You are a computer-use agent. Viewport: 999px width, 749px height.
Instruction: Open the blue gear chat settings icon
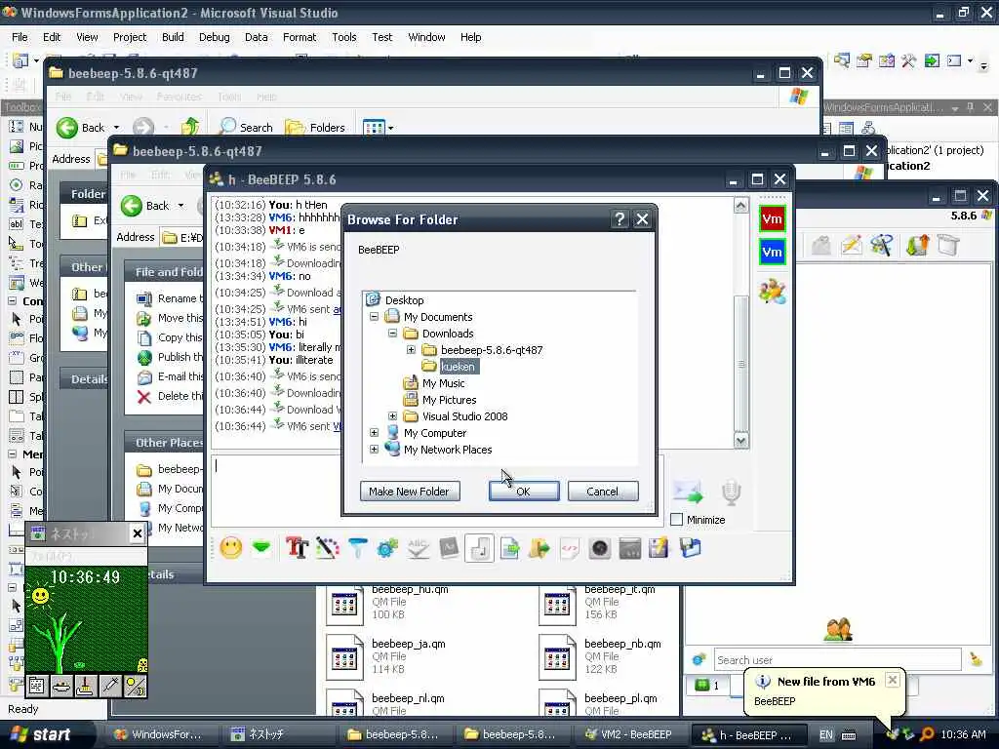(x=387, y=548)
